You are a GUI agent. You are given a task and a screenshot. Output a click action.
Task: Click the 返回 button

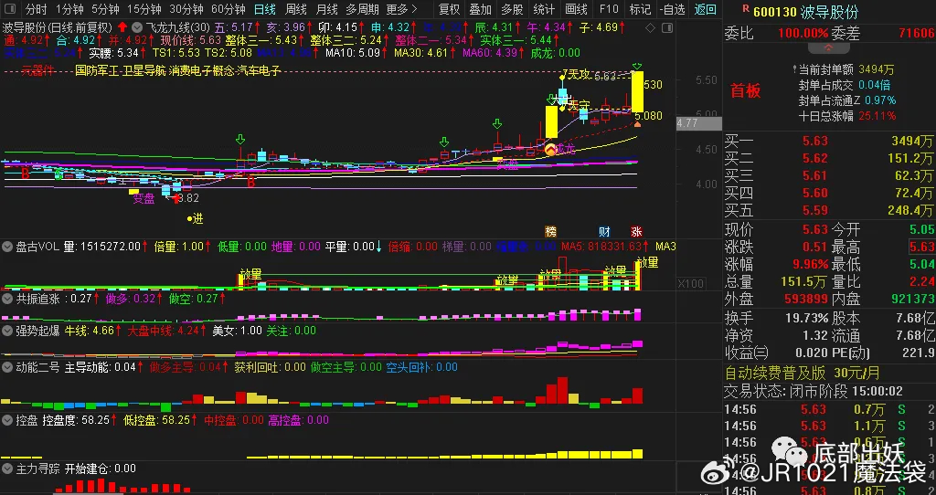706,9
